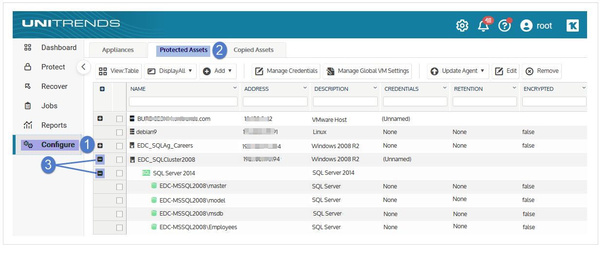Open the Jobs section
608x253 pixels.
click(x=41, y=106)
